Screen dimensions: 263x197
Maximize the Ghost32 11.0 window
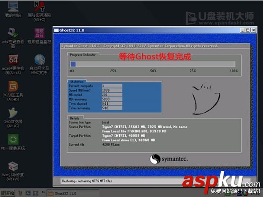click(x=248, y=30)
